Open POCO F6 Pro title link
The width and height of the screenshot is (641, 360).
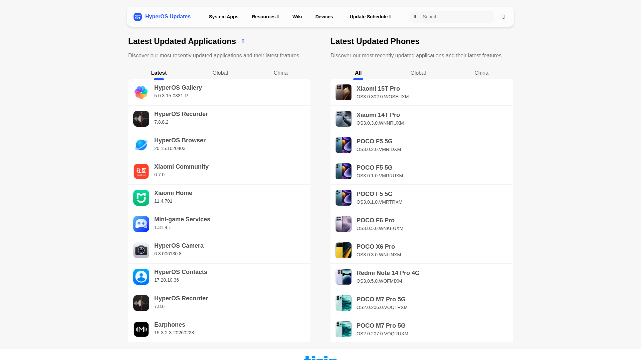[x=376, y=220]
